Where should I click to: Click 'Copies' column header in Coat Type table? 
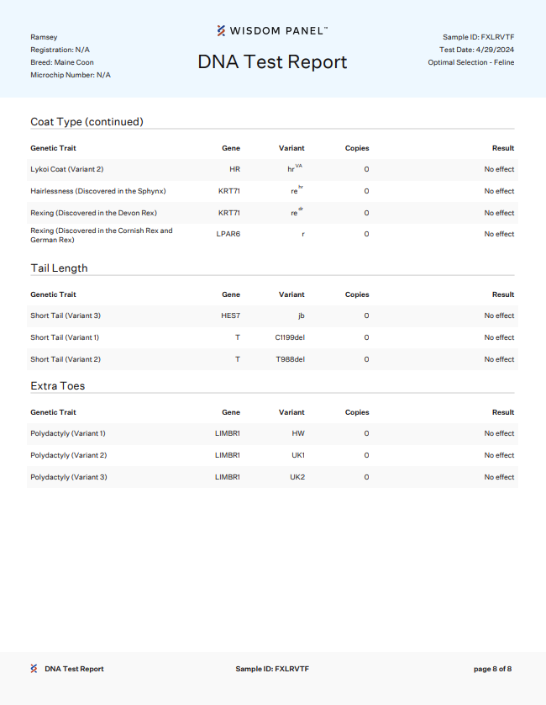357,148
